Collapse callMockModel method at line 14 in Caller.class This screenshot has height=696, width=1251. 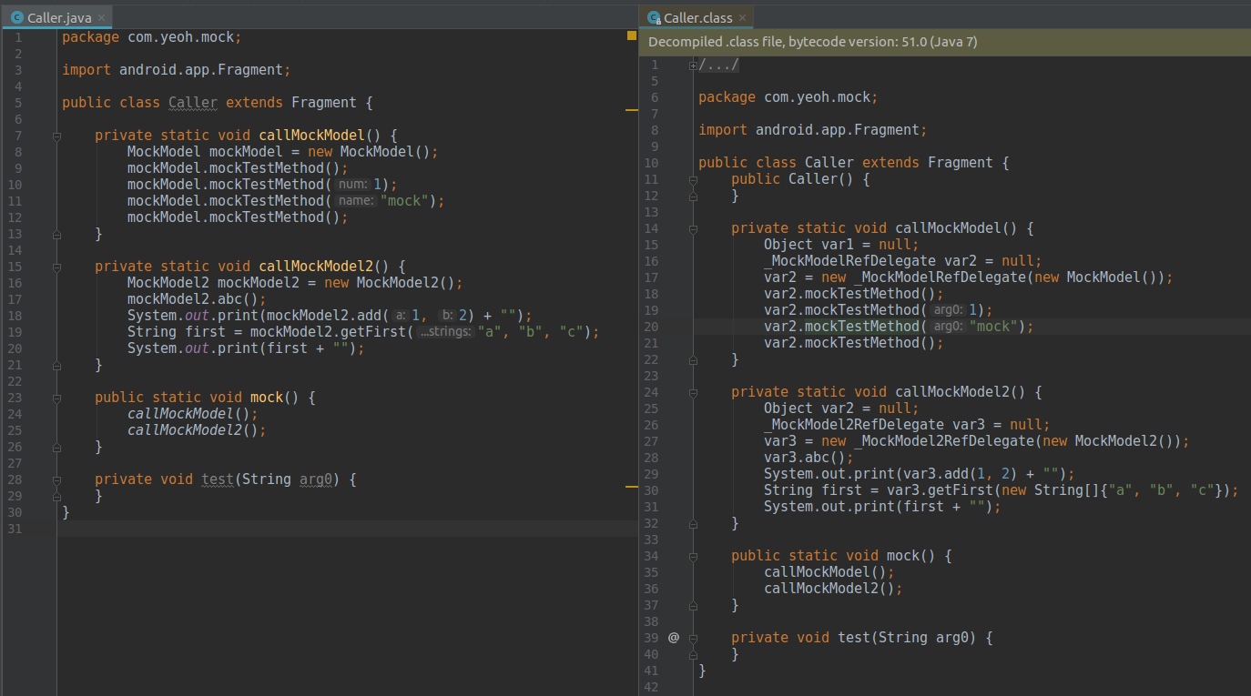693,228
